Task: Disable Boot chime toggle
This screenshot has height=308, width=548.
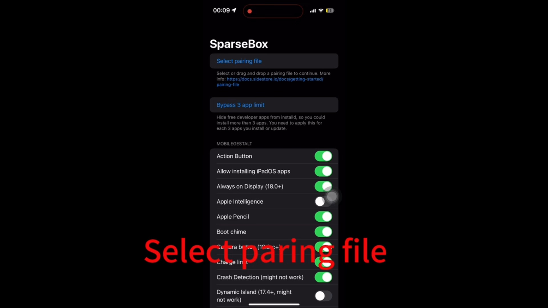Action: click(x=323, y=232)
